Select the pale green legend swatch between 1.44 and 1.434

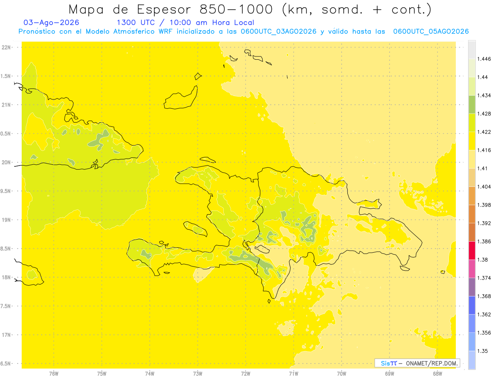pyautogui.click(x=472, y=86)
